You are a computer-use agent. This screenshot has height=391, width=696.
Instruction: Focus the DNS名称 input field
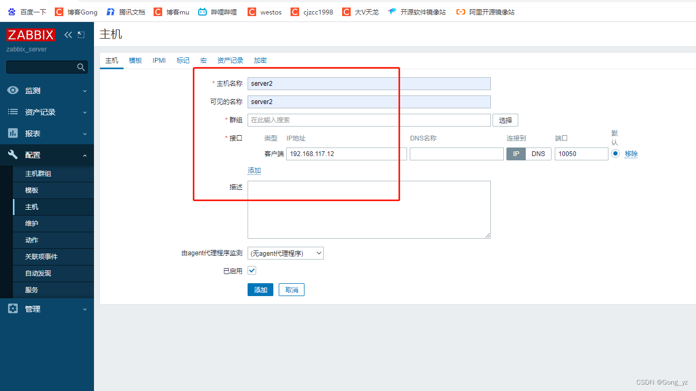click(x=456, y=154)
